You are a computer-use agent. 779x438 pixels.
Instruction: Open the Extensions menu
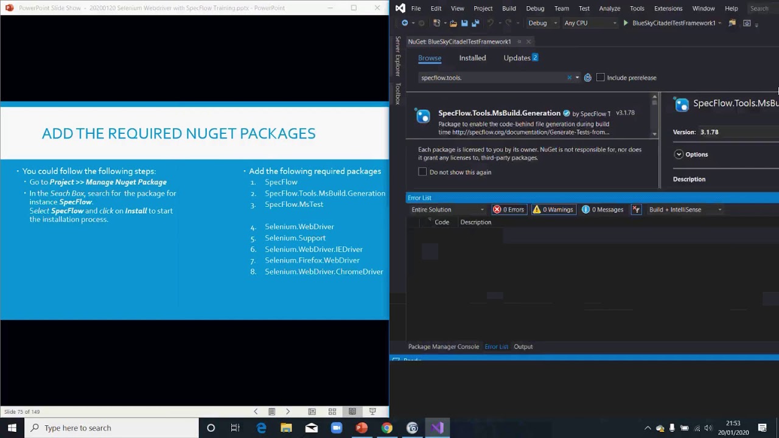pos(668,9)
